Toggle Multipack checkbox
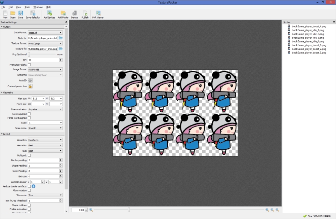 29,155
